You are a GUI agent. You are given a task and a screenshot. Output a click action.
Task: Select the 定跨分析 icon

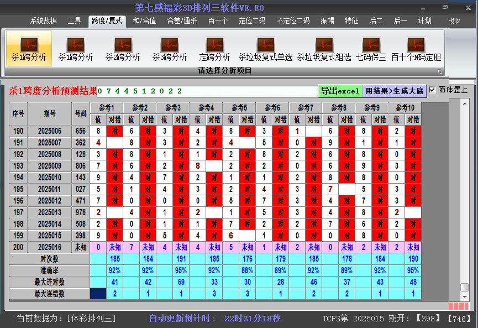(x=214, y=49)
